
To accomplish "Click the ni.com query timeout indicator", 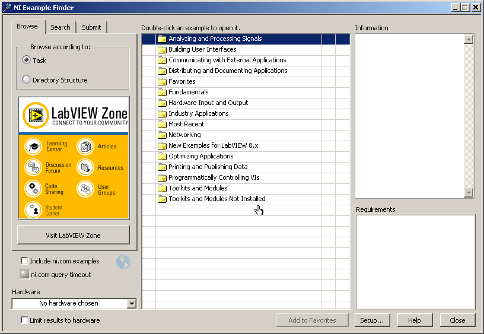I will tap(25, 274).
